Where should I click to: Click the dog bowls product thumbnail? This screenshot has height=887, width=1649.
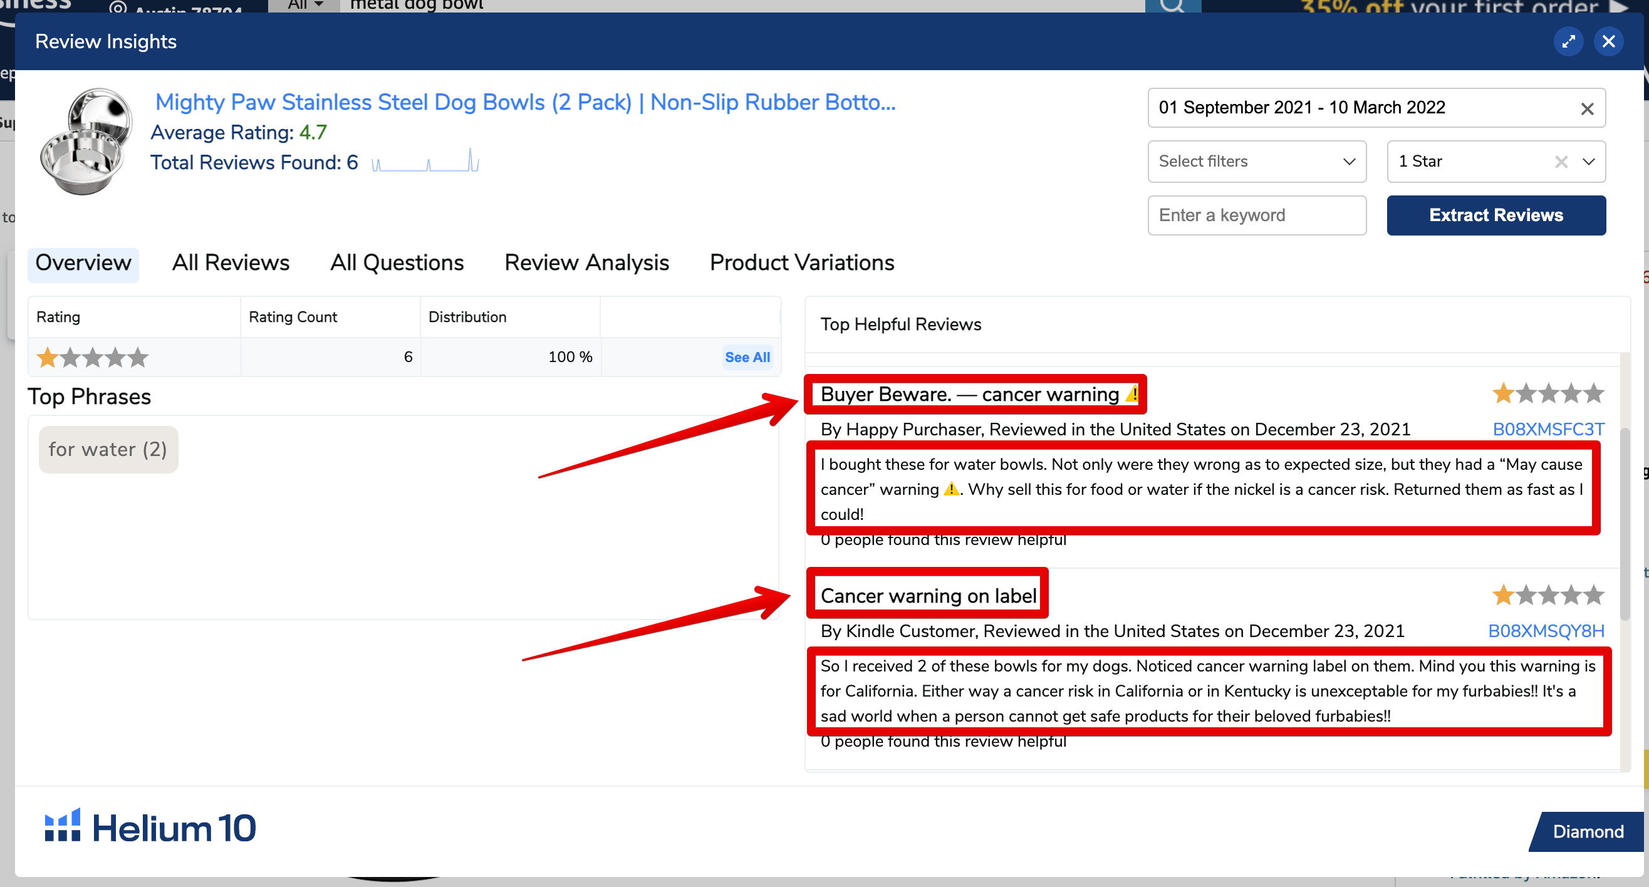[x=86, y=142]
